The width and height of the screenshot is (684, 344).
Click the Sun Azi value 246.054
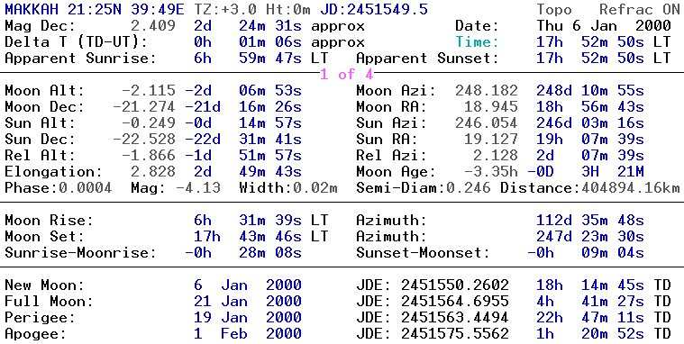coord(487,123)
